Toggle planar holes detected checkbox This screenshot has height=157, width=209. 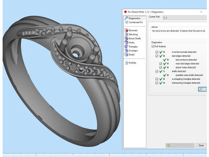click(x=161, y=68)
